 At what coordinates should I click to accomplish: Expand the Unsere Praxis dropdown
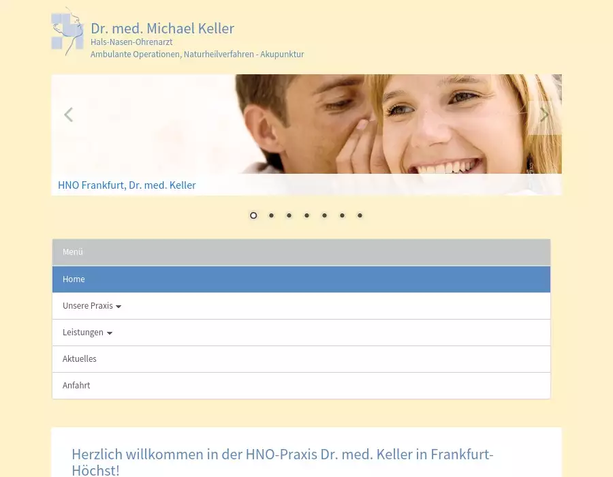pos(92,306)
